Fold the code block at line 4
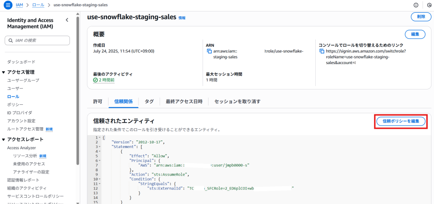Screen dimensions: 434x204 [100, 151]
